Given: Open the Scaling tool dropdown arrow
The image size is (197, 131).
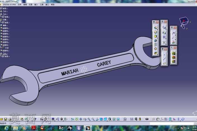Looking at the screenshot, I should 166,44.
